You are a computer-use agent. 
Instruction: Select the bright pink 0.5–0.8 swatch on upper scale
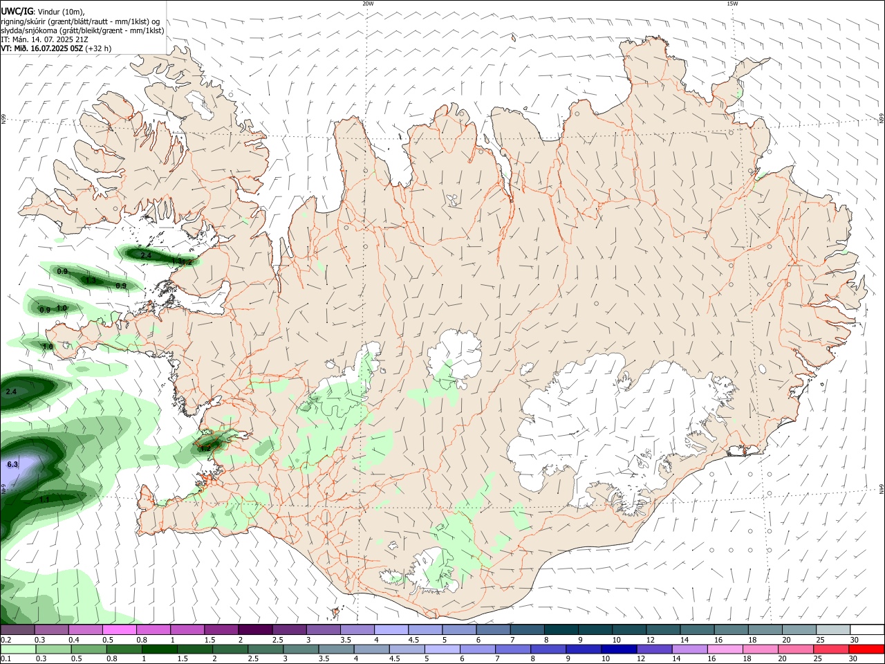tap(120, 629)
